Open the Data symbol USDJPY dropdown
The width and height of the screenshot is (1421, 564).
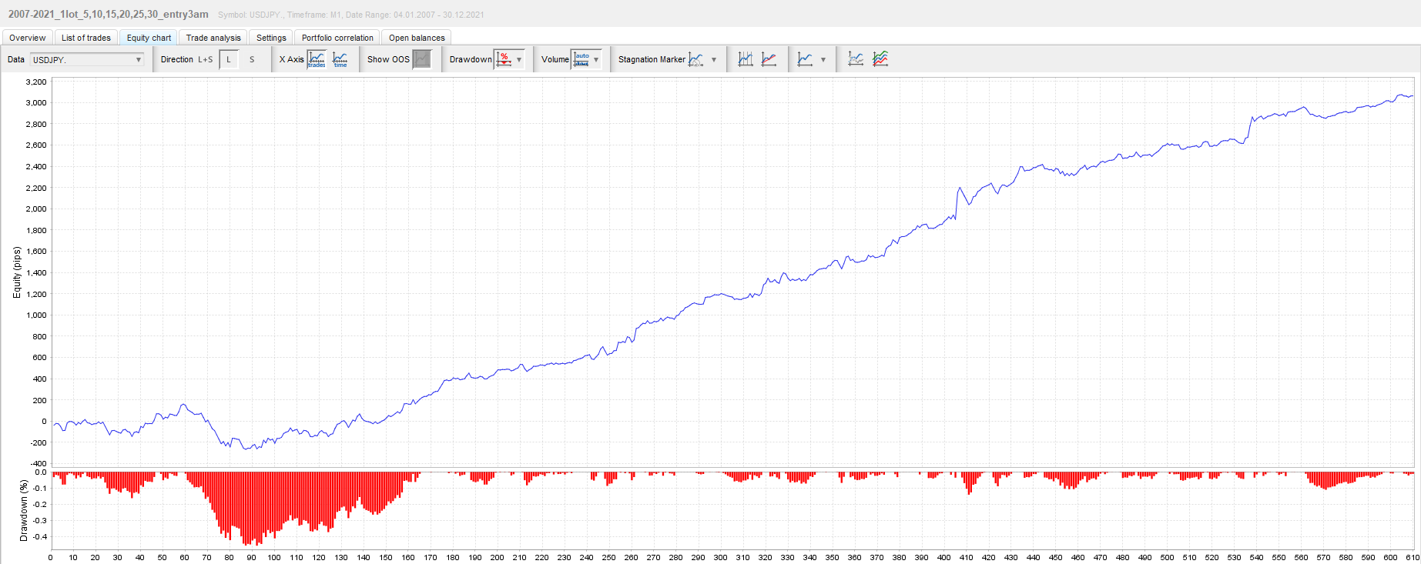click(x=87, y=59)
